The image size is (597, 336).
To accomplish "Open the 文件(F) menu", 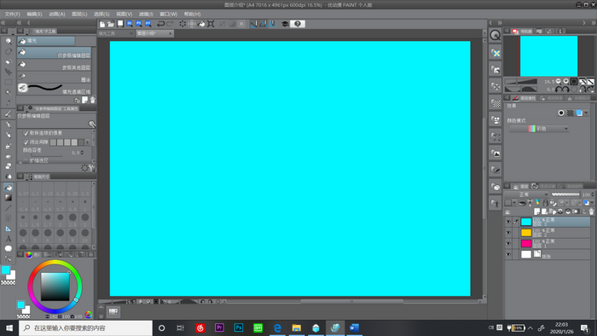I will pyautogui.click(x=12, y=14).
